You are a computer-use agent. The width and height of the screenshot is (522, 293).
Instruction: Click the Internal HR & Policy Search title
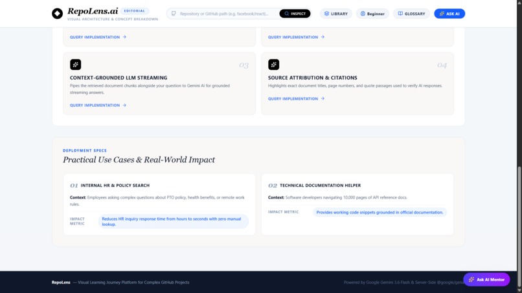click(115, 185)
